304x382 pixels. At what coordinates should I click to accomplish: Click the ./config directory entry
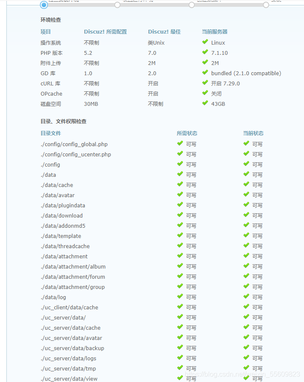pyautogui.click(x=51, y=165)
